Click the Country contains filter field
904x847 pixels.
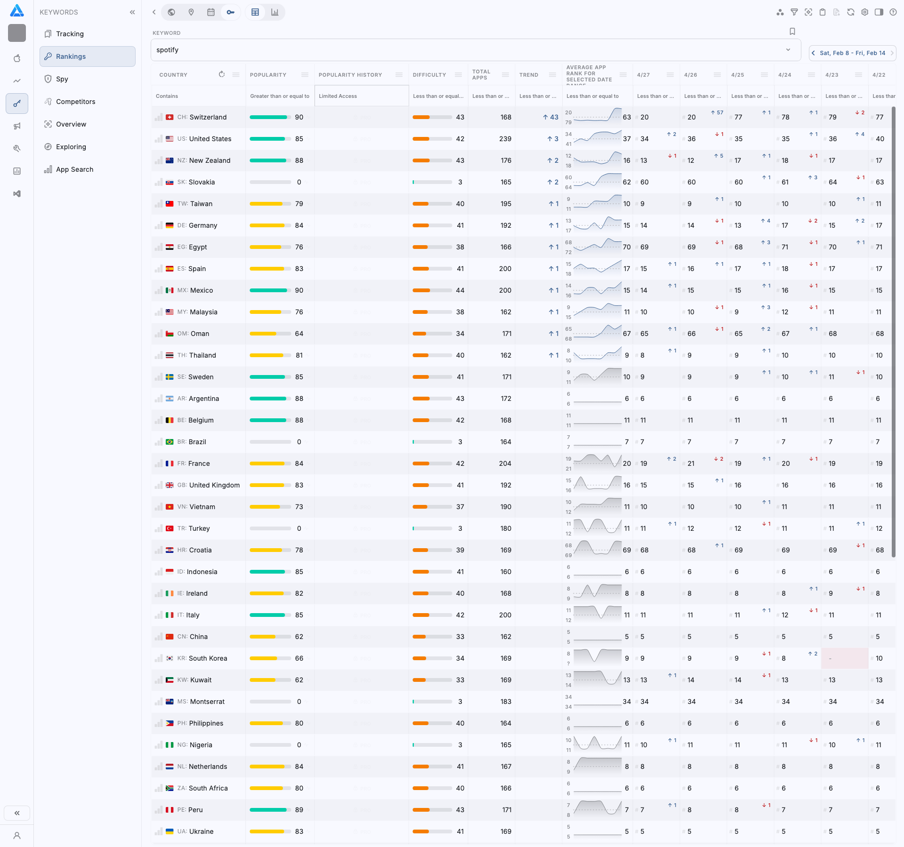(x=198, y=96)
